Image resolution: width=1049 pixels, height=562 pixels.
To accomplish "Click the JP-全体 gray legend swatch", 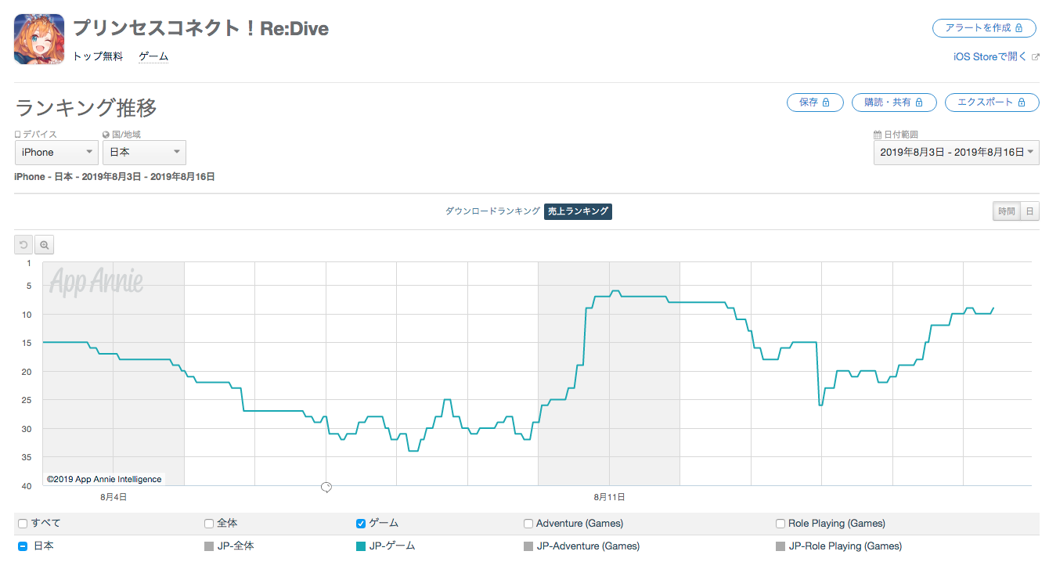I will tap(209, 546).
